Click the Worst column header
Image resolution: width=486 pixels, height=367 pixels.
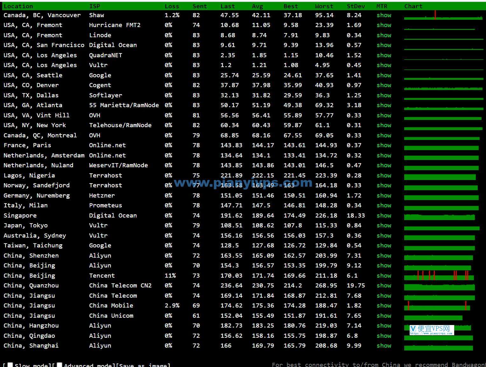(x=324, y=6)
